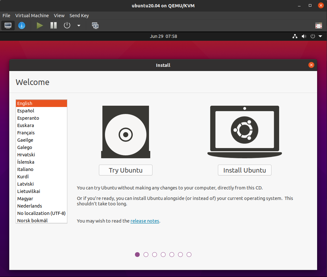This screenshot has height=277, width=327.
Task: Open virtual hardware details info icon
Action: tap(22, 25)
